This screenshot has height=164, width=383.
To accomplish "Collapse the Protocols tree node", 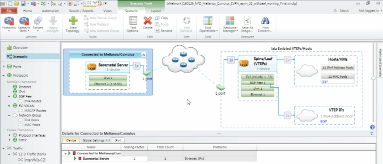I will click(x=4, y=75).
